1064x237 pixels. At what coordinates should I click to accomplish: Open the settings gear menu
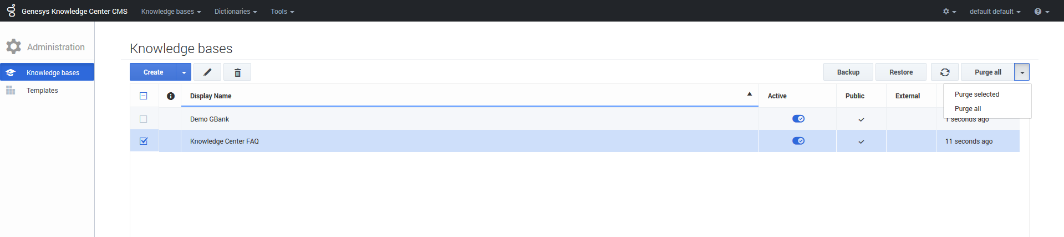(949, 12)
